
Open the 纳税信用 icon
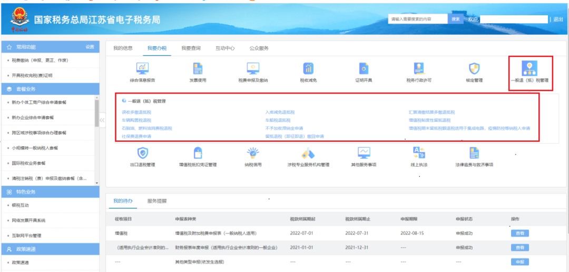253,153
